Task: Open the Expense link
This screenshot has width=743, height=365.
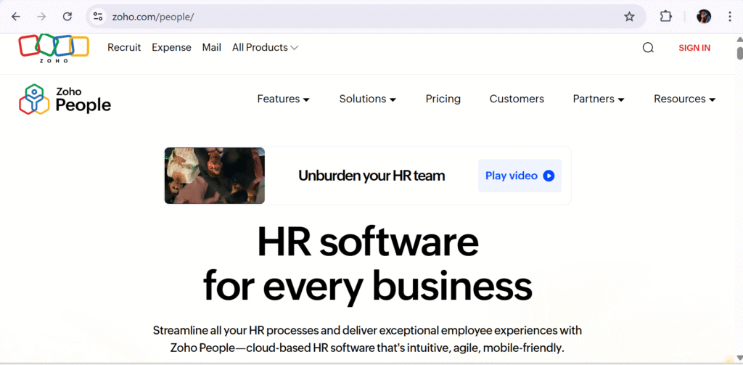Action: coord(171,47)
